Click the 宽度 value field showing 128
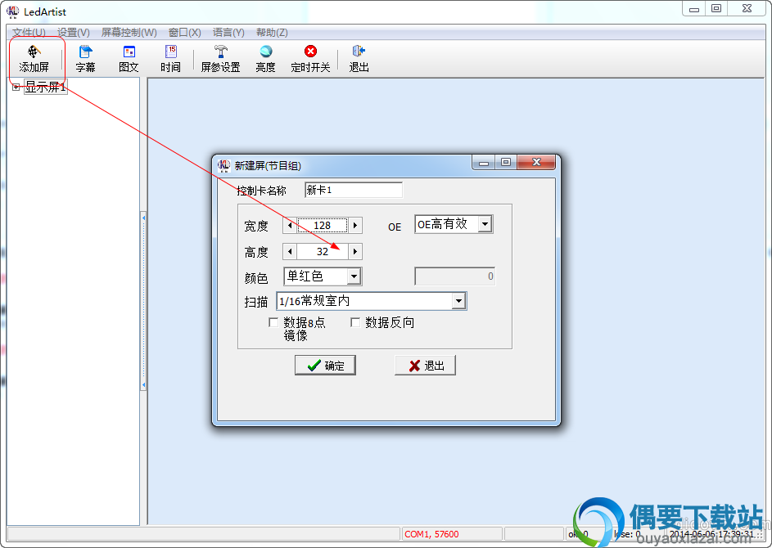The image size is (772, 548). [323, 225]
